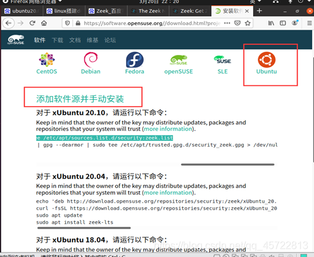This screenshot has width=314, height=257.
Task: Open the top bar date and time
Action: [159, 2]
